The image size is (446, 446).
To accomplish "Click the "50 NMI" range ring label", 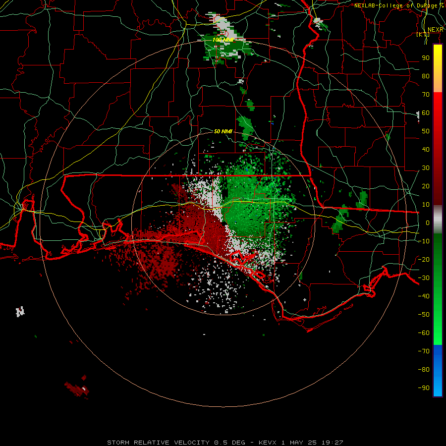I will [x=223, y=131].
